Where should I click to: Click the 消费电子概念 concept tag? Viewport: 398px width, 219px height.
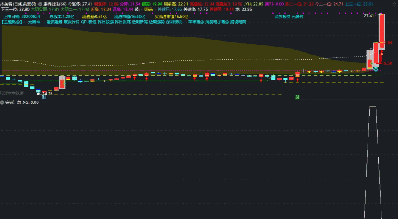click(x=217, y=22)
